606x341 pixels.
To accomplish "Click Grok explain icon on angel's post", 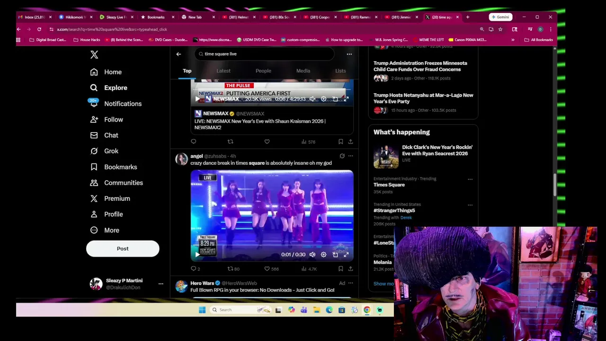I will pos(342,156).
